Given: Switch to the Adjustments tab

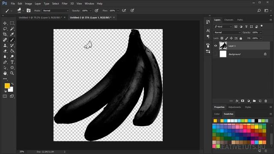Looking at the screenshot, I should pos(235,107).
